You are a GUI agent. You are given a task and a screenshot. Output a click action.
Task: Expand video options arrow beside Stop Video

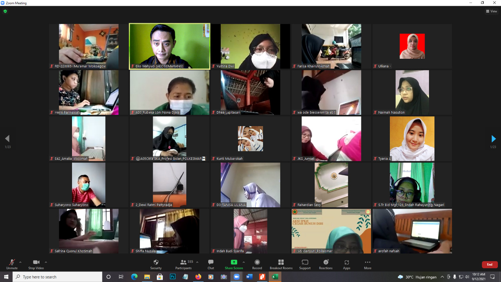46,262
